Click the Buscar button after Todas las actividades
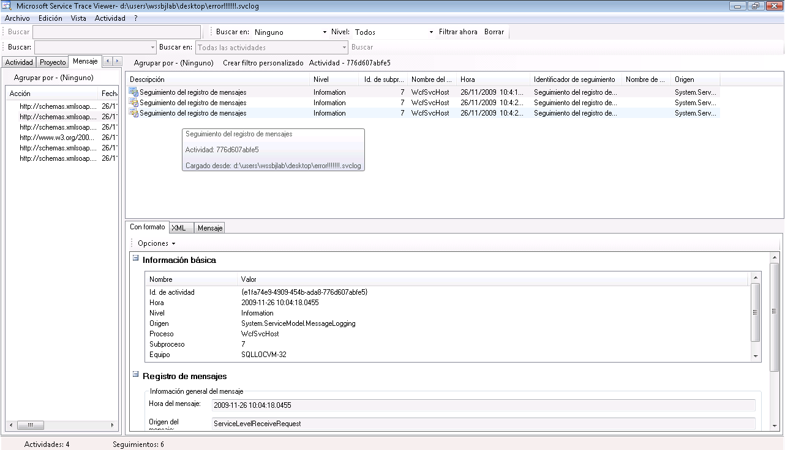 pos(362,47)
